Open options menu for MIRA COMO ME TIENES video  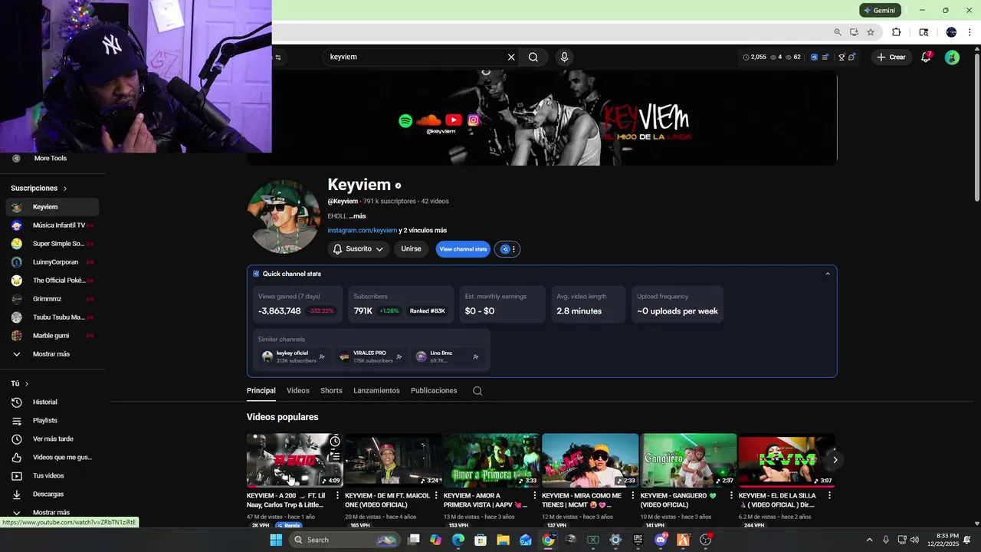coord(632,496)
